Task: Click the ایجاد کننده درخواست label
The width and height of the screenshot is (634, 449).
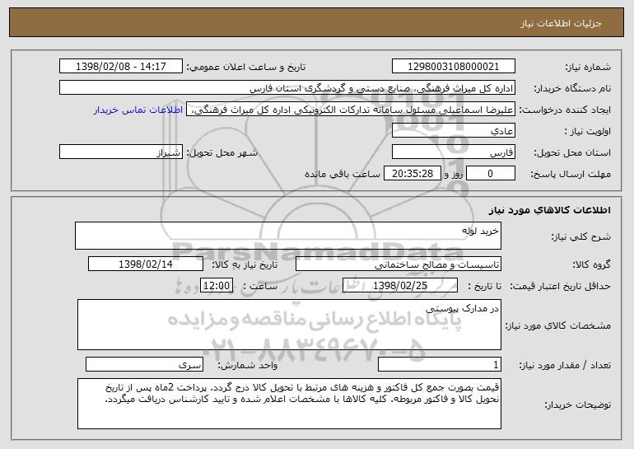Action: pos(565,110)
